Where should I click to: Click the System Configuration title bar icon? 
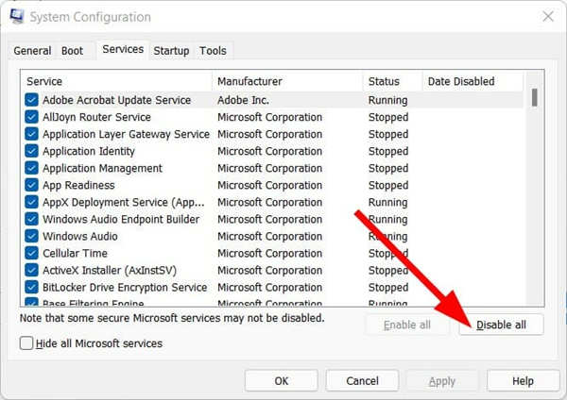(x=17, y=16)
